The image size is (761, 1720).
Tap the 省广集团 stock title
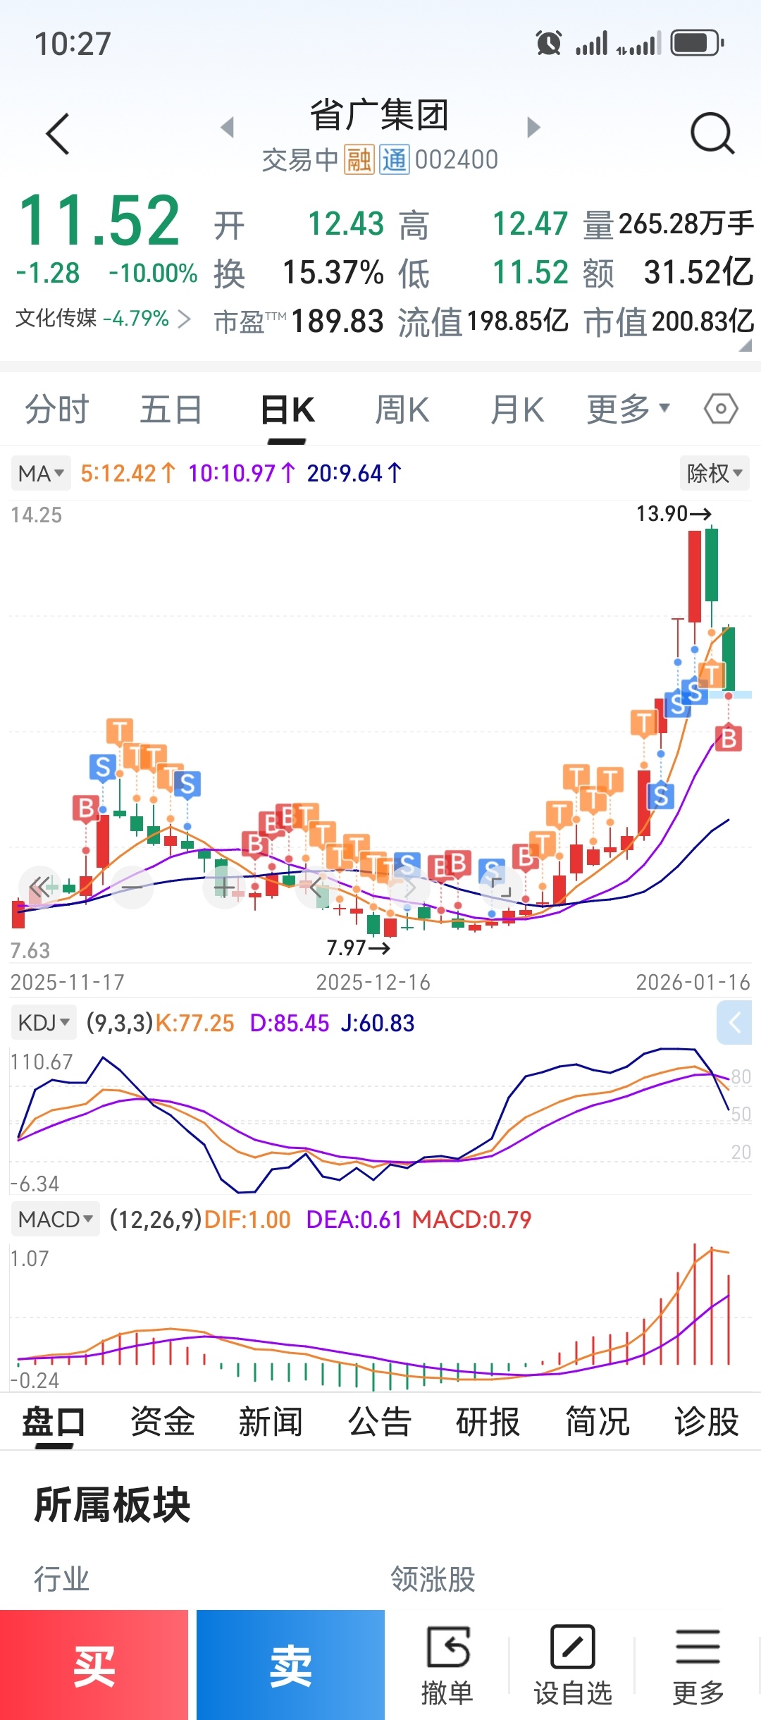tap(380, 116)
